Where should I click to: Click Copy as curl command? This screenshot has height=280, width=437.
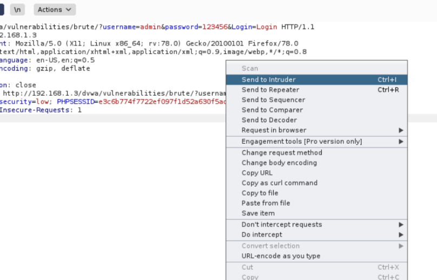280,183
